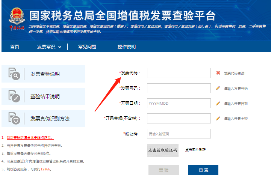Click the pencil icon beside 请输入开票日期
The height and width of the screenshot is (188, 277).
point(218,103)
